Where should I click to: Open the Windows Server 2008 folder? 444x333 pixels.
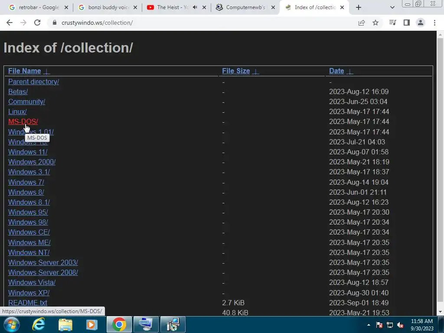43,272
